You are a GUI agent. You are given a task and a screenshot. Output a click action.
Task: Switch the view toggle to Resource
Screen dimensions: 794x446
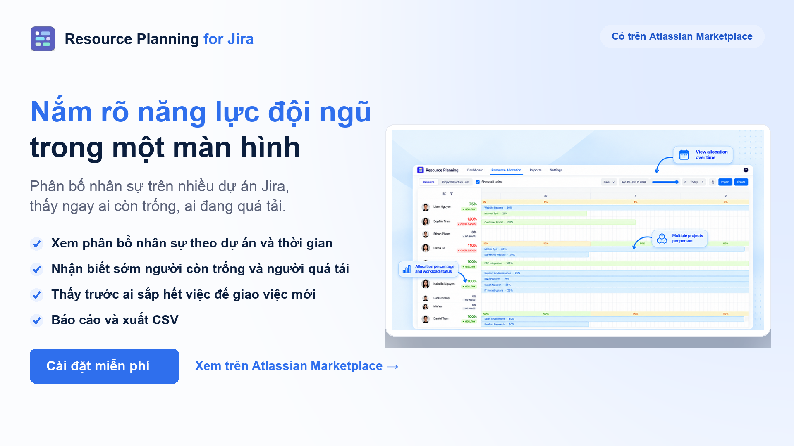428,182
